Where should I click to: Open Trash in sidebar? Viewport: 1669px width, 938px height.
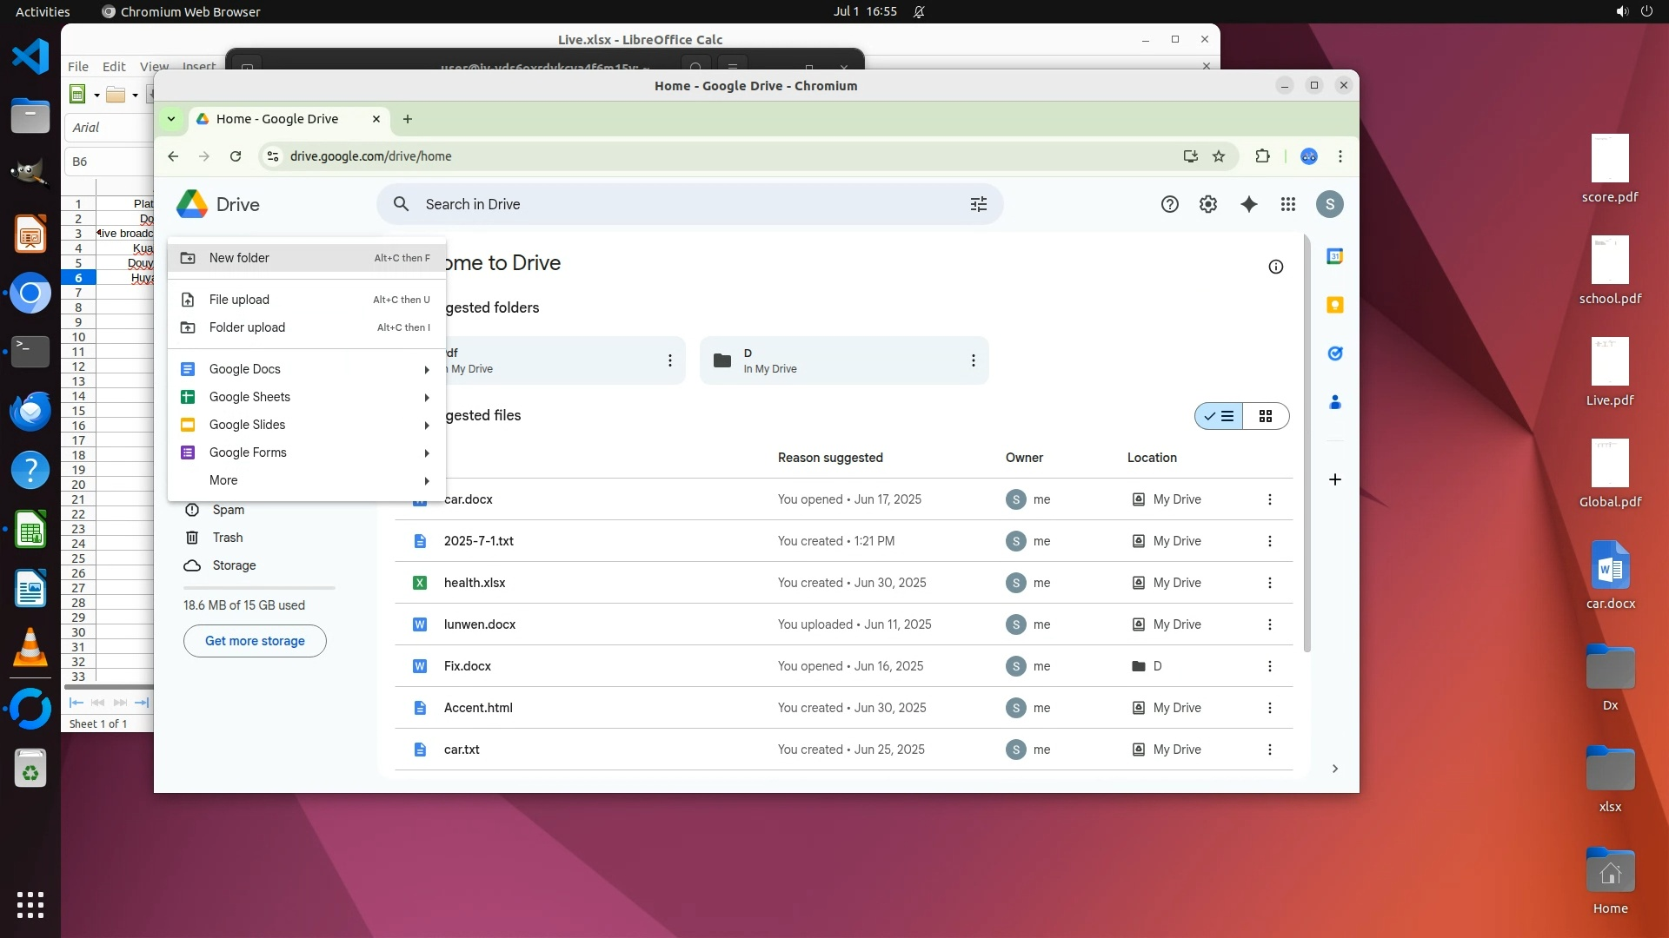228,538
